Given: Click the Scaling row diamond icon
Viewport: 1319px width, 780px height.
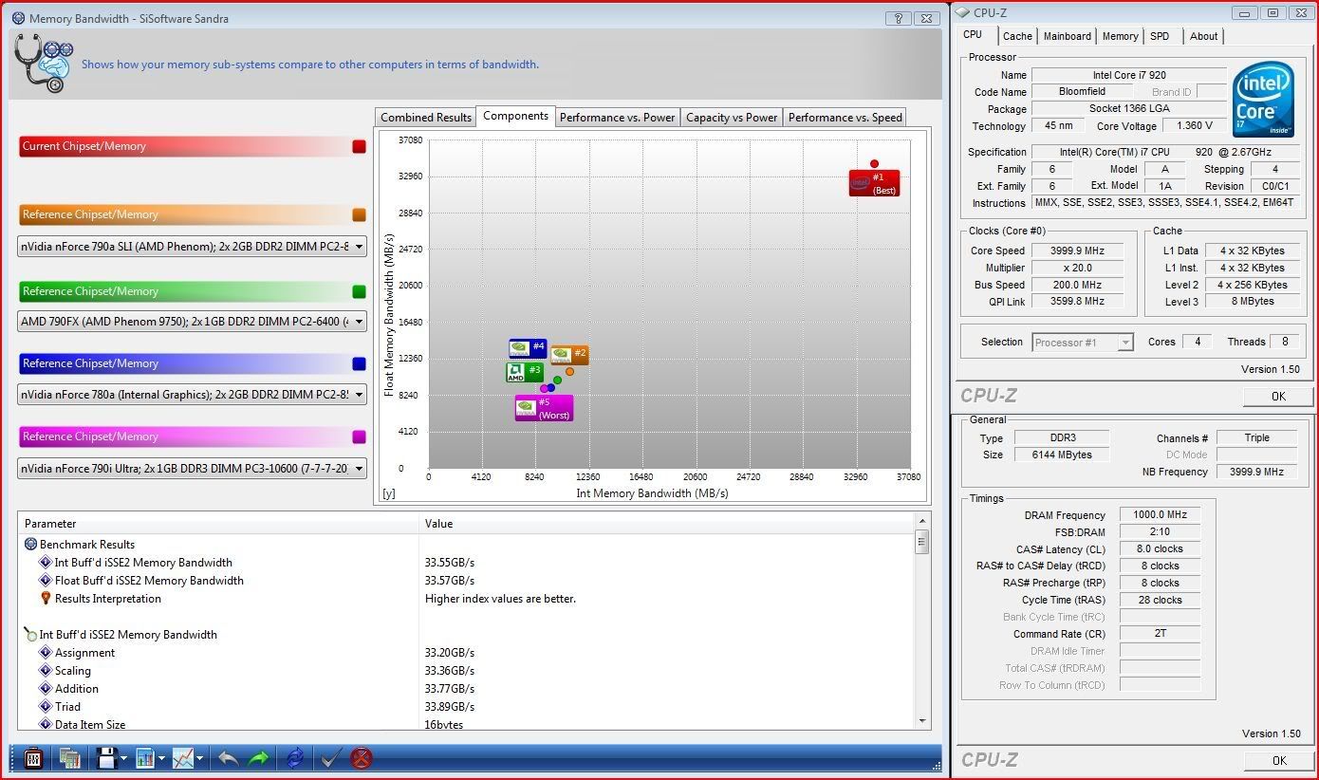Looking at the screenshot, I should coord(45,671).
